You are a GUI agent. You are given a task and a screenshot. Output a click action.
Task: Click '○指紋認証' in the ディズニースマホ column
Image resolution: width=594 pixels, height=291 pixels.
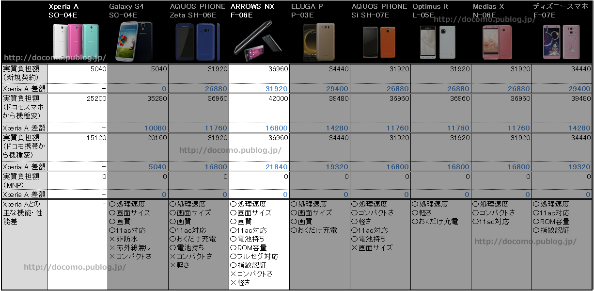(551, 230)
